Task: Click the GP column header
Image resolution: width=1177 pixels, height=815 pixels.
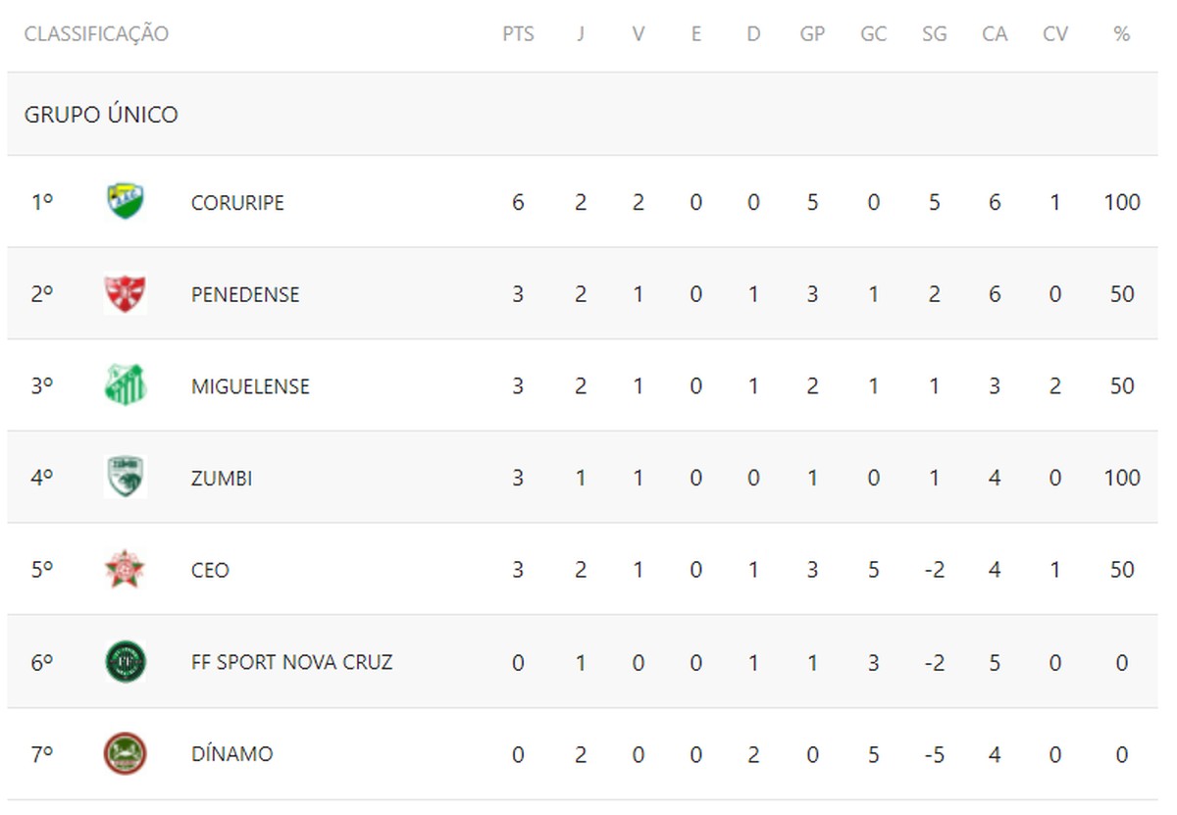Action: tap(812, 34)
